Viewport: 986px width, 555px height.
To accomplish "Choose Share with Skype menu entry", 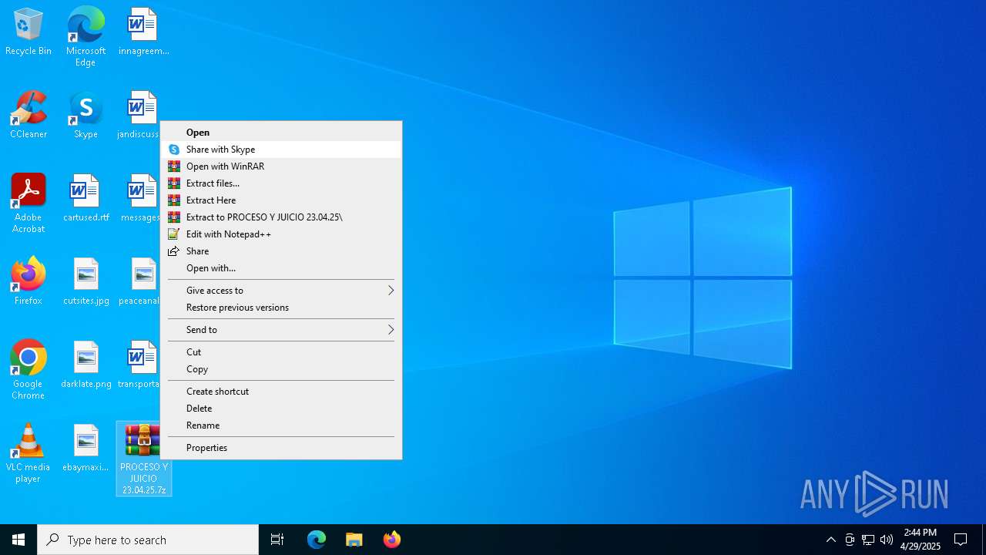I will coord(281,150).
